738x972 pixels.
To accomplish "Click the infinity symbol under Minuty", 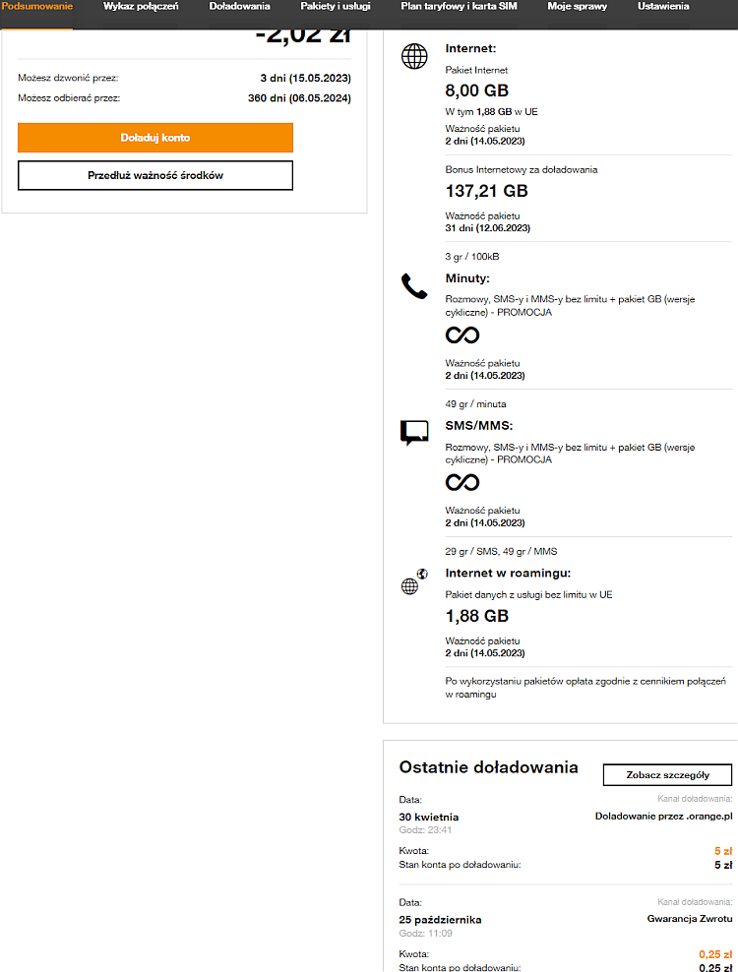I will coord(462,335).
